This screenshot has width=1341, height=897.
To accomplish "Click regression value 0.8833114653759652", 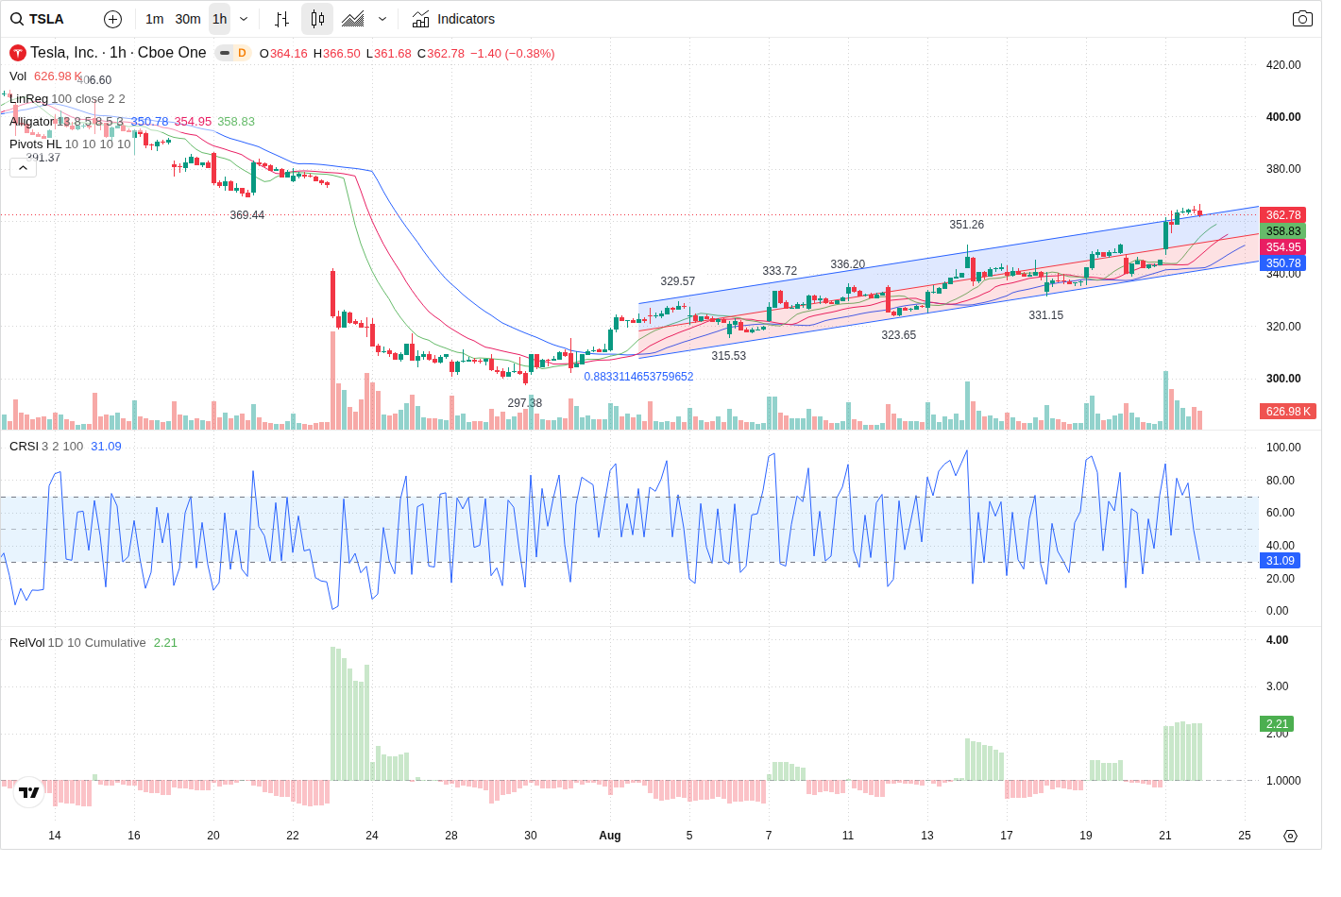I will [638, 377].
